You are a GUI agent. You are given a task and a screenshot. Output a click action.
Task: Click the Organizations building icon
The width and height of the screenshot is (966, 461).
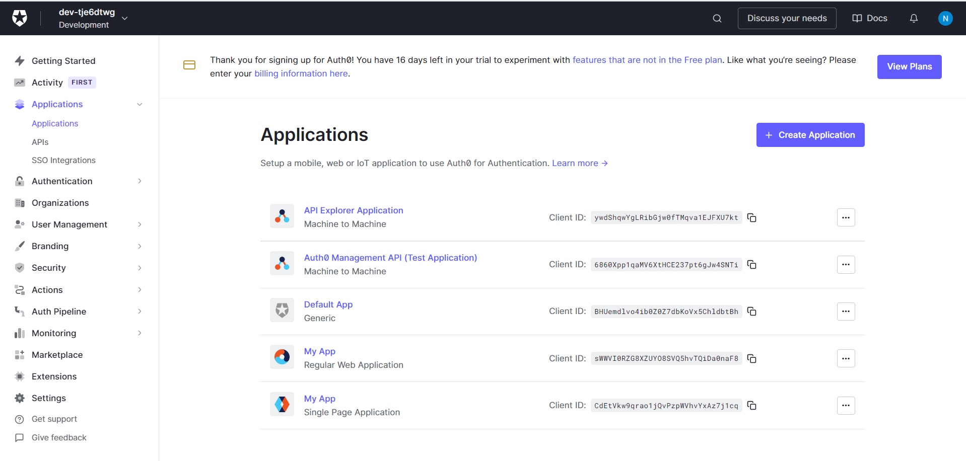(20, 203)
